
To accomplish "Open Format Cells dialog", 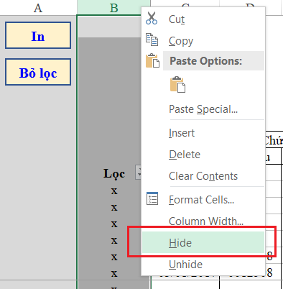I will [203, 200].
